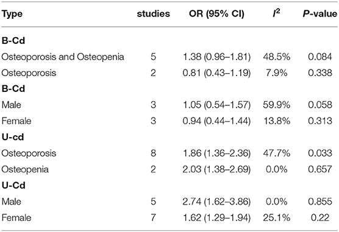Select the studies column header

pyautogui.click(x=154, y=14)
